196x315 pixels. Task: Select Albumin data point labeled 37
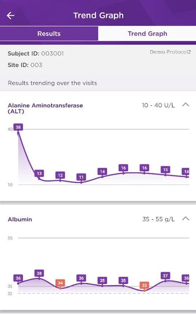coord(165,276)
